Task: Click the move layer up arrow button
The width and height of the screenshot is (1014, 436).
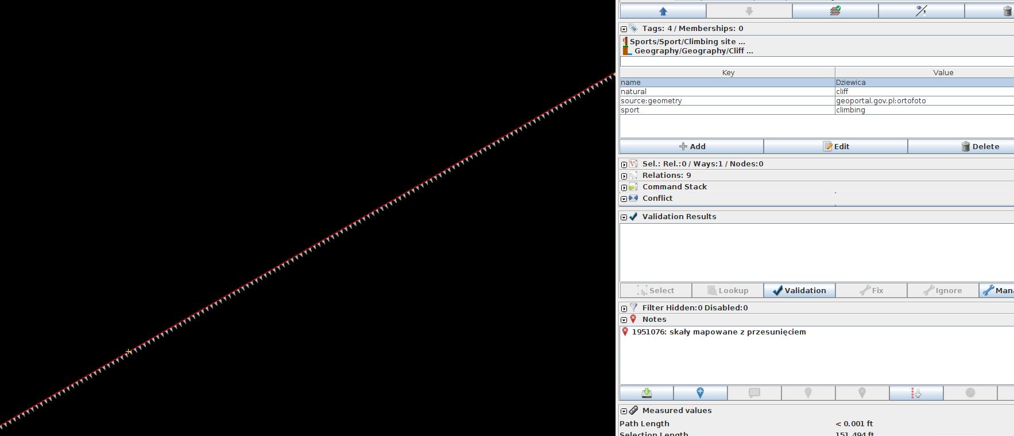Action: [x=663, y=11]
